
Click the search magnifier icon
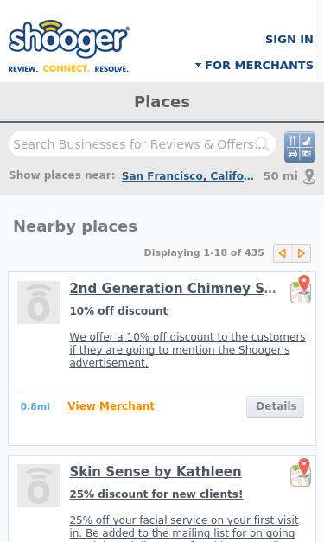click(x=262, y=144)
